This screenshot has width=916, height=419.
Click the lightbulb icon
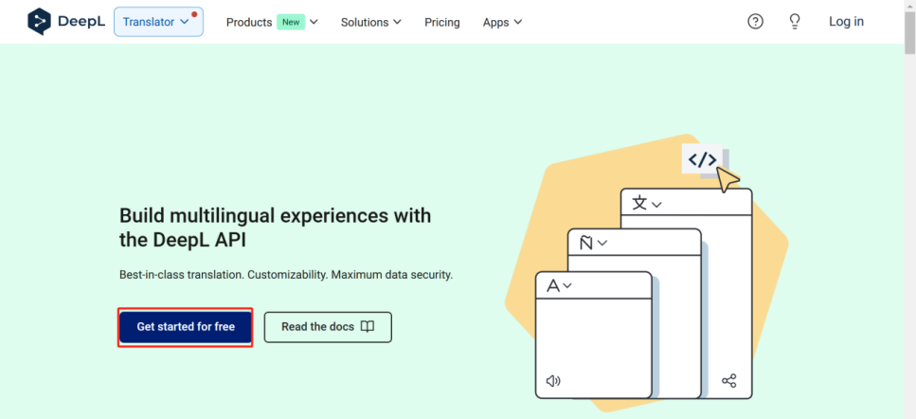(794, 22)
